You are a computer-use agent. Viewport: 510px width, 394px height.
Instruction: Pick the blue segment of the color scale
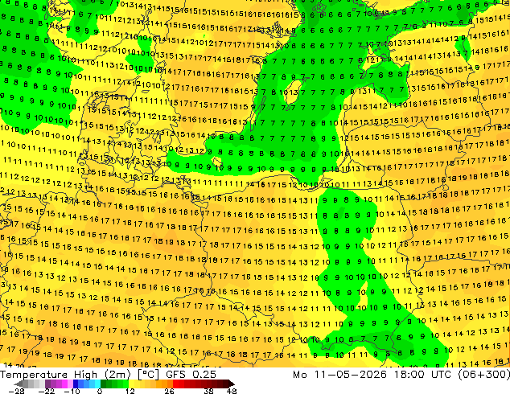pyautogui.click(x=87, y=384)
